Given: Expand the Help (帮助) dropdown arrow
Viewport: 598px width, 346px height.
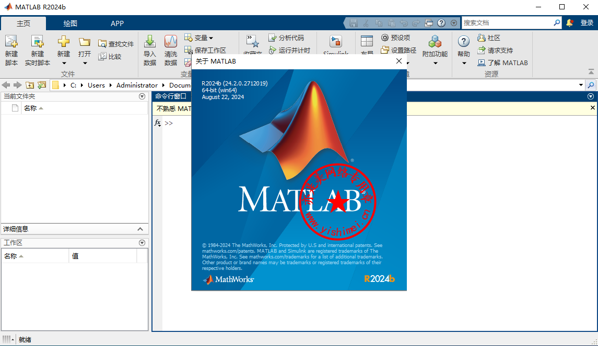Looking at the screenshot, I should pyautogui.click(x=464, y=63).
